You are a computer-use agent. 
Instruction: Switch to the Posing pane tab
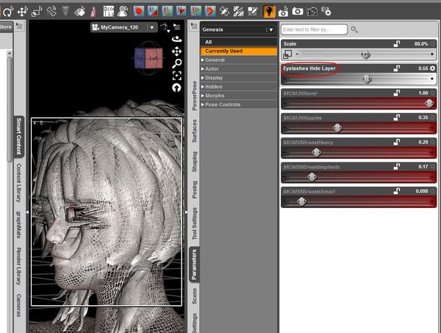194,190
